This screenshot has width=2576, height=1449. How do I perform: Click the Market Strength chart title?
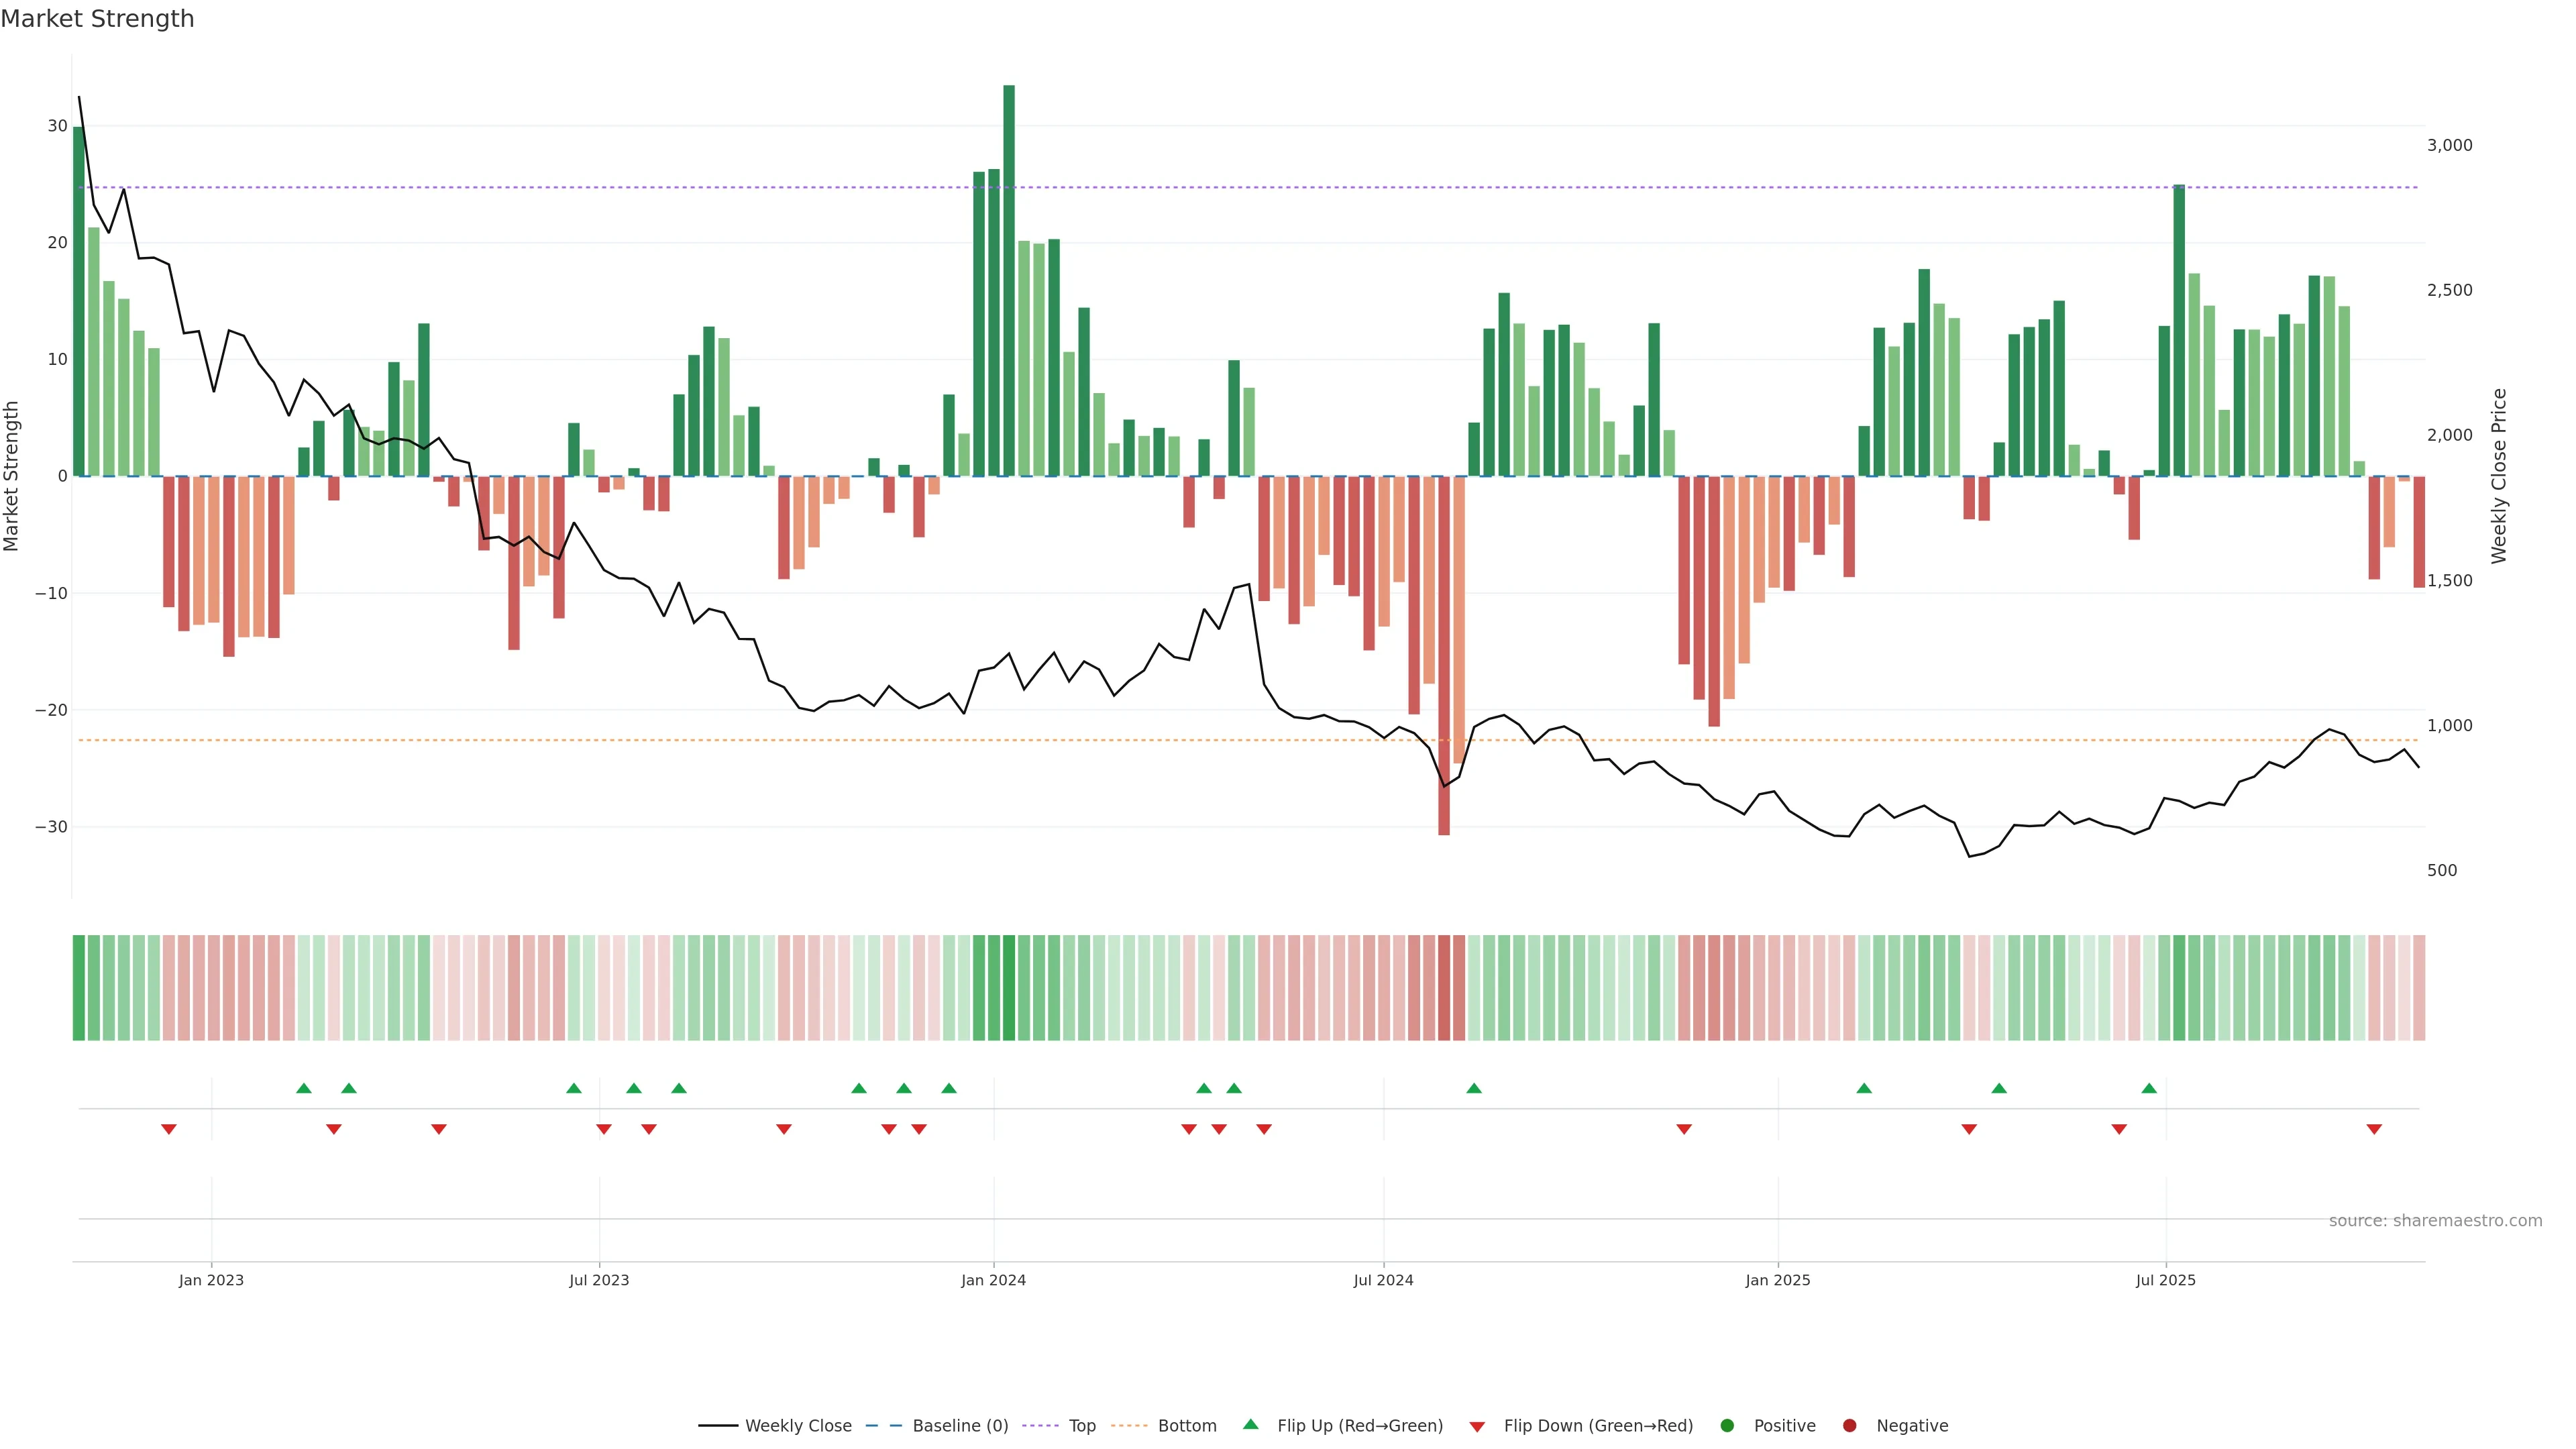point(97,19)
